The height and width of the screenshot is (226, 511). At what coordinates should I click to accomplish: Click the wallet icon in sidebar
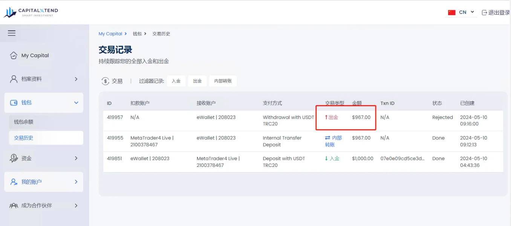(x=14, y=102)
